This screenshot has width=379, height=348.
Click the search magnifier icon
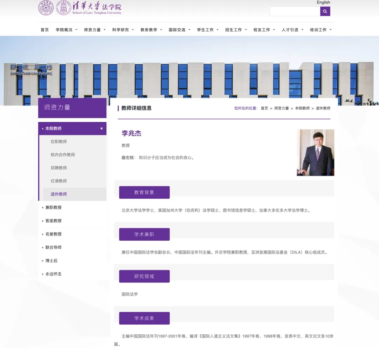325,11
